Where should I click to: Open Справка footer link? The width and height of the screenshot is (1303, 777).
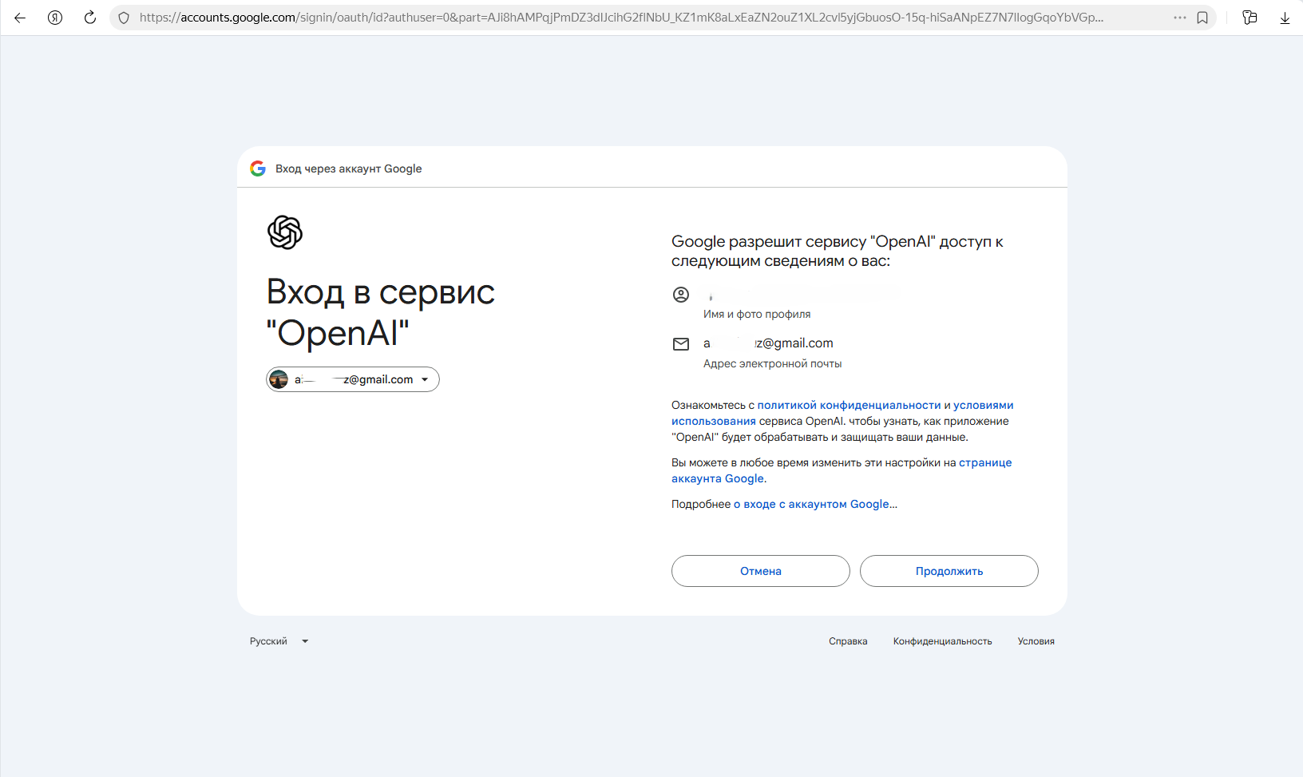(848, 641)
